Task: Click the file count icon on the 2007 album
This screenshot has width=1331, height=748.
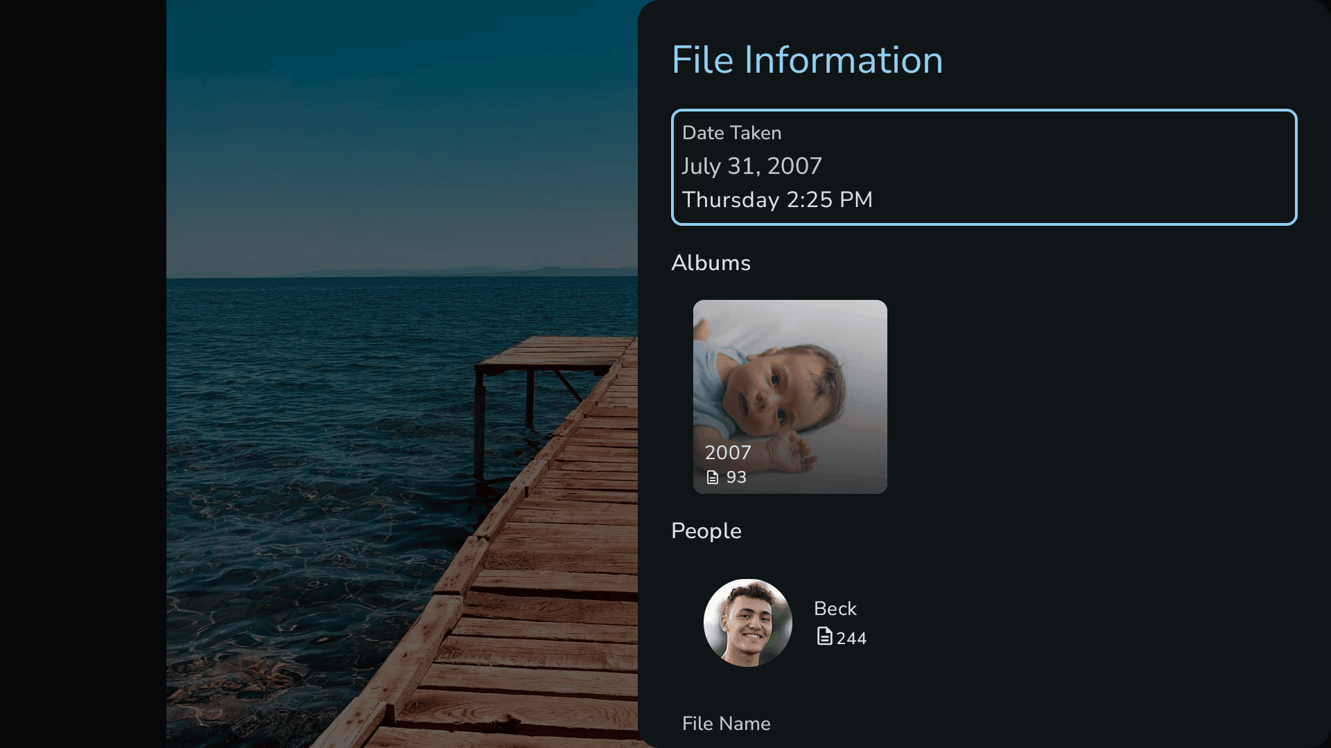Action: pyautogui.click(x=713, y=477)
